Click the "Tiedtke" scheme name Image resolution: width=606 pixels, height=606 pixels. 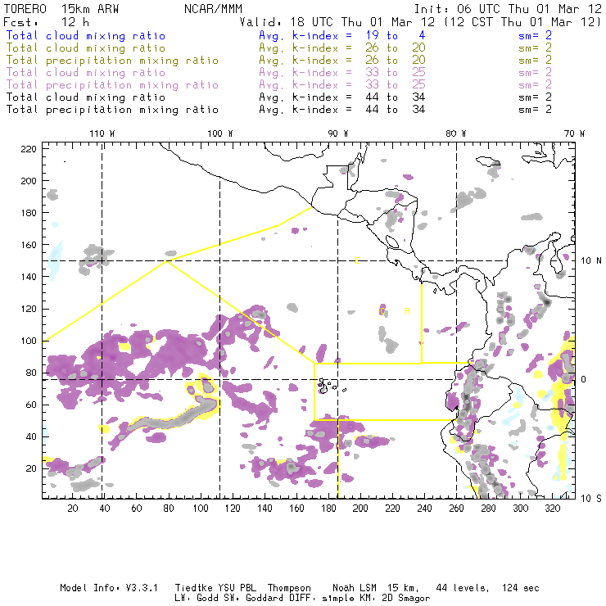(194, 588)
